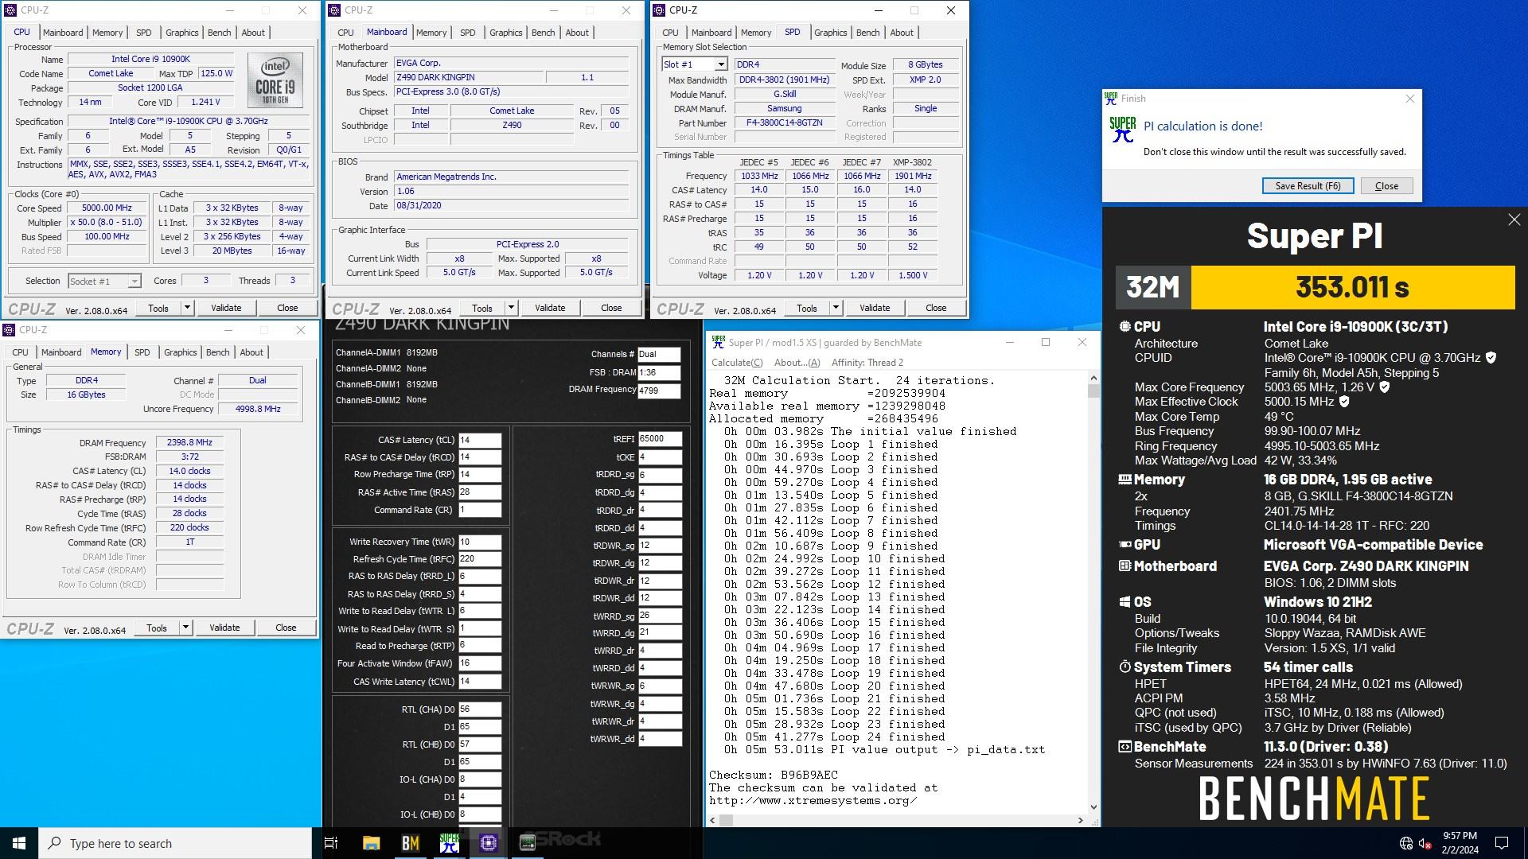Click Type here to search box
The width and height of the screenshot is (1528, 859).
tap(175, 843)
